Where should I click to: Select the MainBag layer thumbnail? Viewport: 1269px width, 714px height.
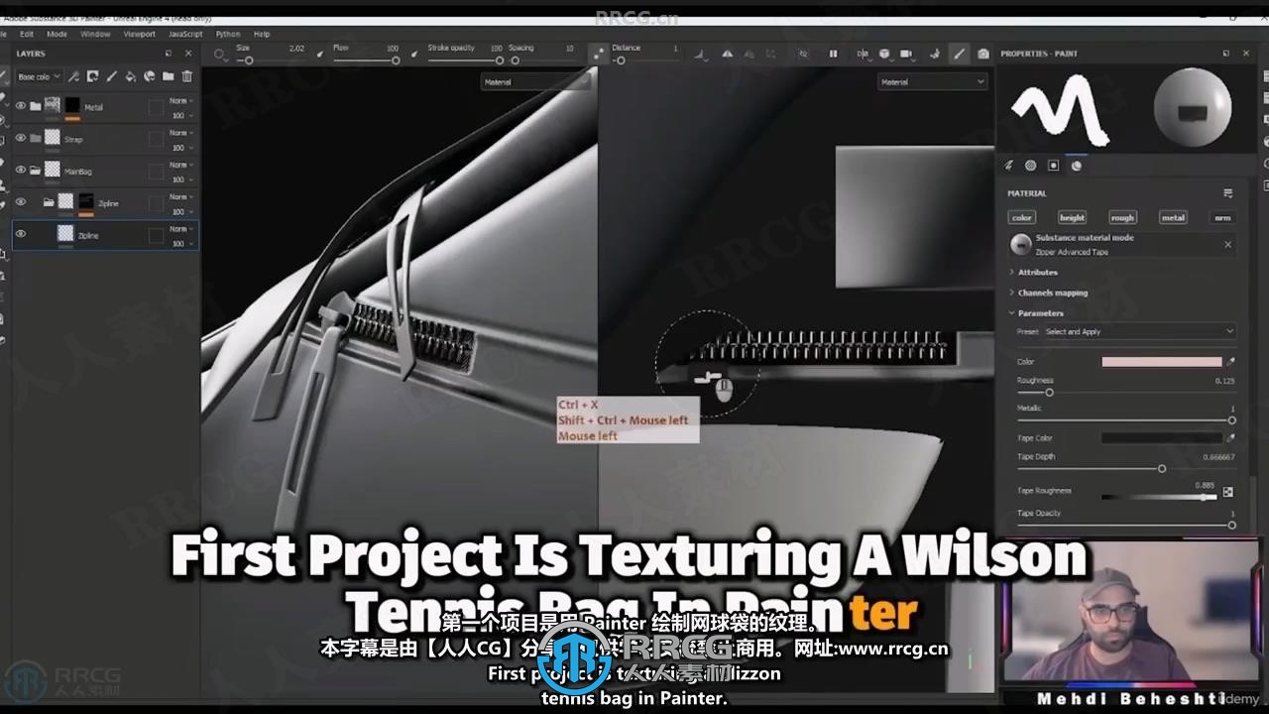click(53, 170)
